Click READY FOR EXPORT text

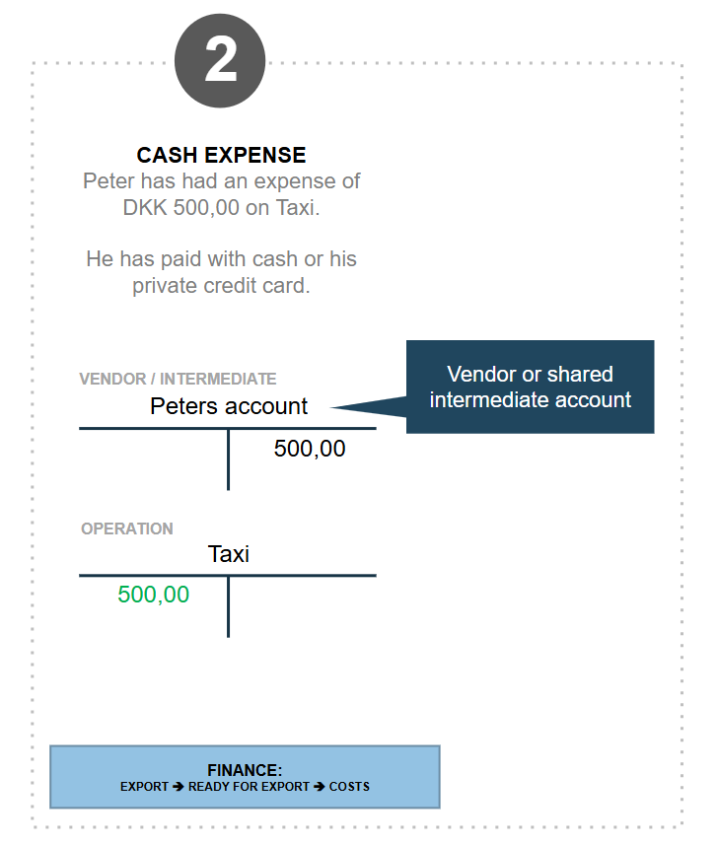tap(249, 787)
